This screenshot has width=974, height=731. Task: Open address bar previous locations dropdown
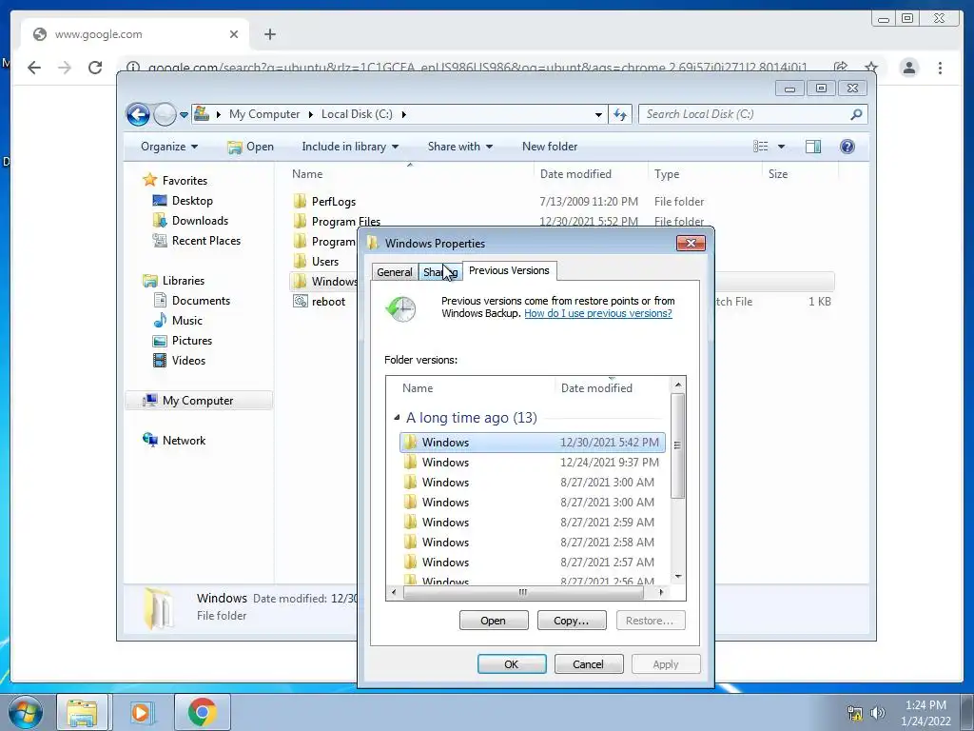click(598, 114)
